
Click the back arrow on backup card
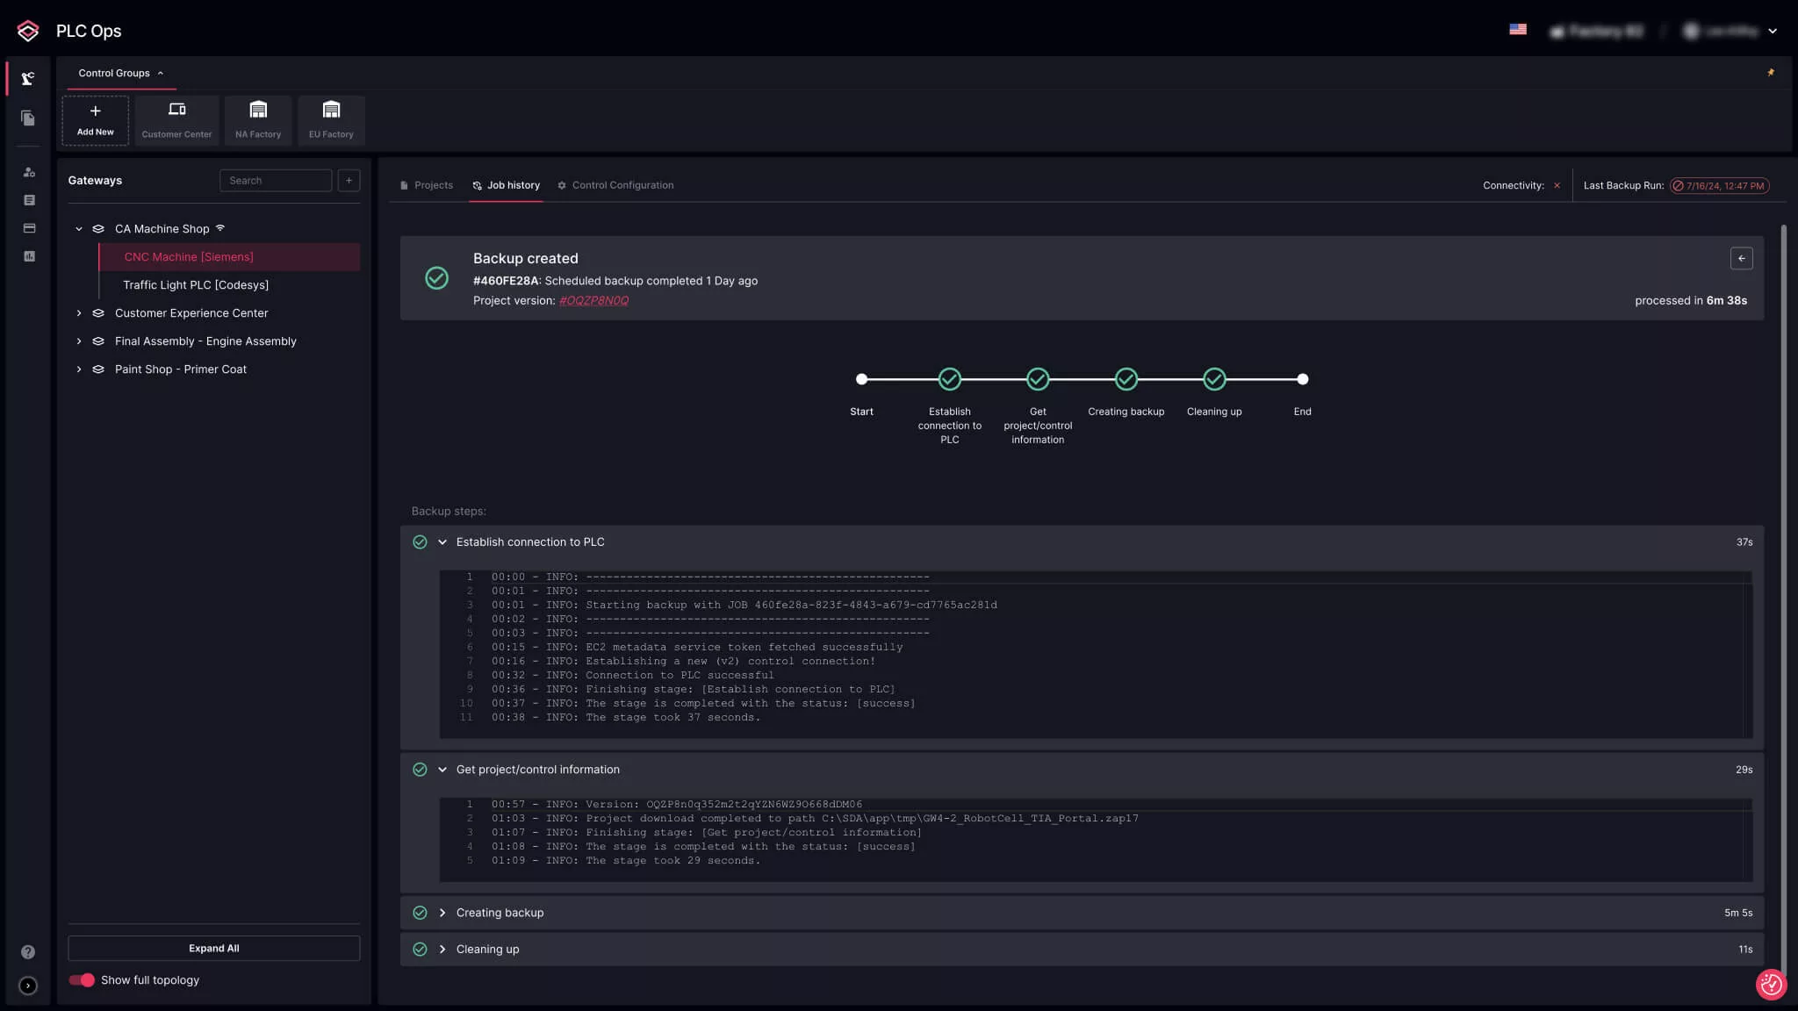[x=1741, y=258]
